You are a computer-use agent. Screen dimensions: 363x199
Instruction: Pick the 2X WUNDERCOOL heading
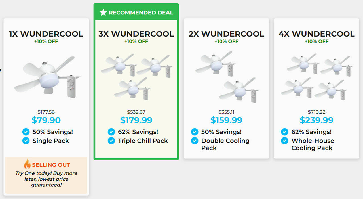pyautogui.click(x=226, y=34)
